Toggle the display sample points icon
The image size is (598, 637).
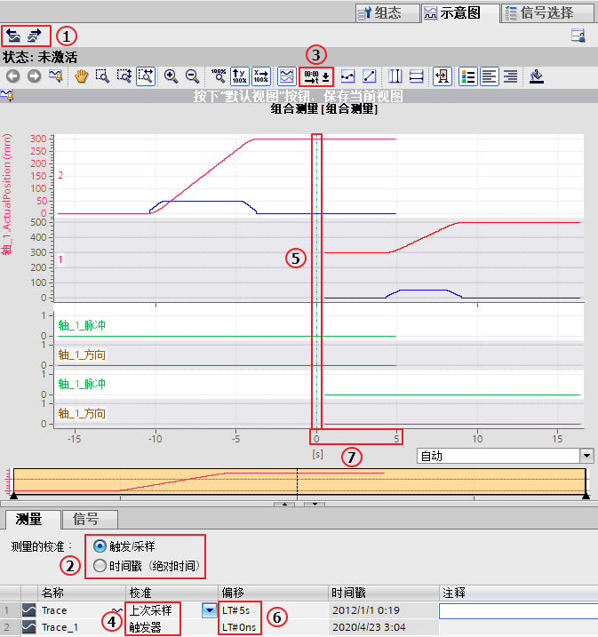click(347, 76)
